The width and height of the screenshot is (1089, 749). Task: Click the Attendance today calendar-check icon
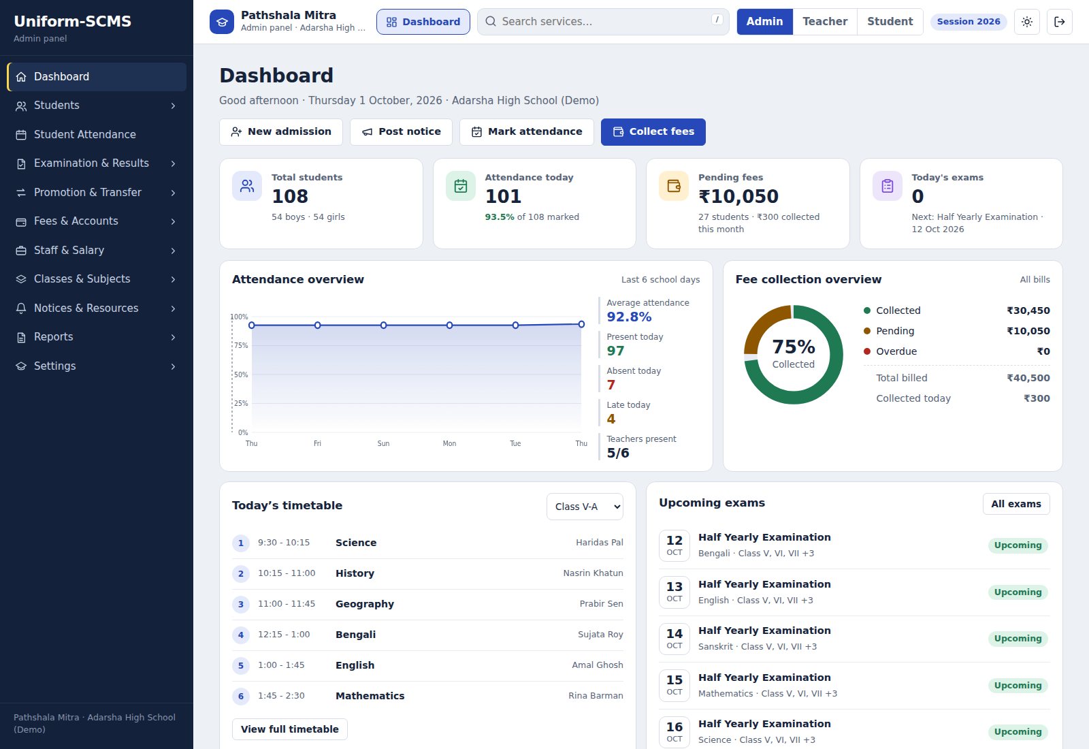tap(461, 186)
